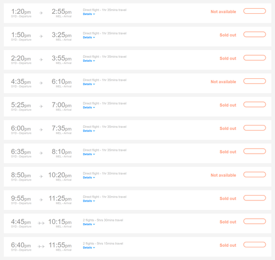Expand Details for the 1:20pm flight
The width and height of the screenshot is (275, 260).
pyautogui.click(x=89, y=14)
